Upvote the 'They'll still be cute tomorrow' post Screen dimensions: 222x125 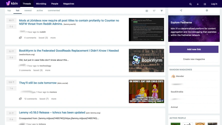(11, 82)
